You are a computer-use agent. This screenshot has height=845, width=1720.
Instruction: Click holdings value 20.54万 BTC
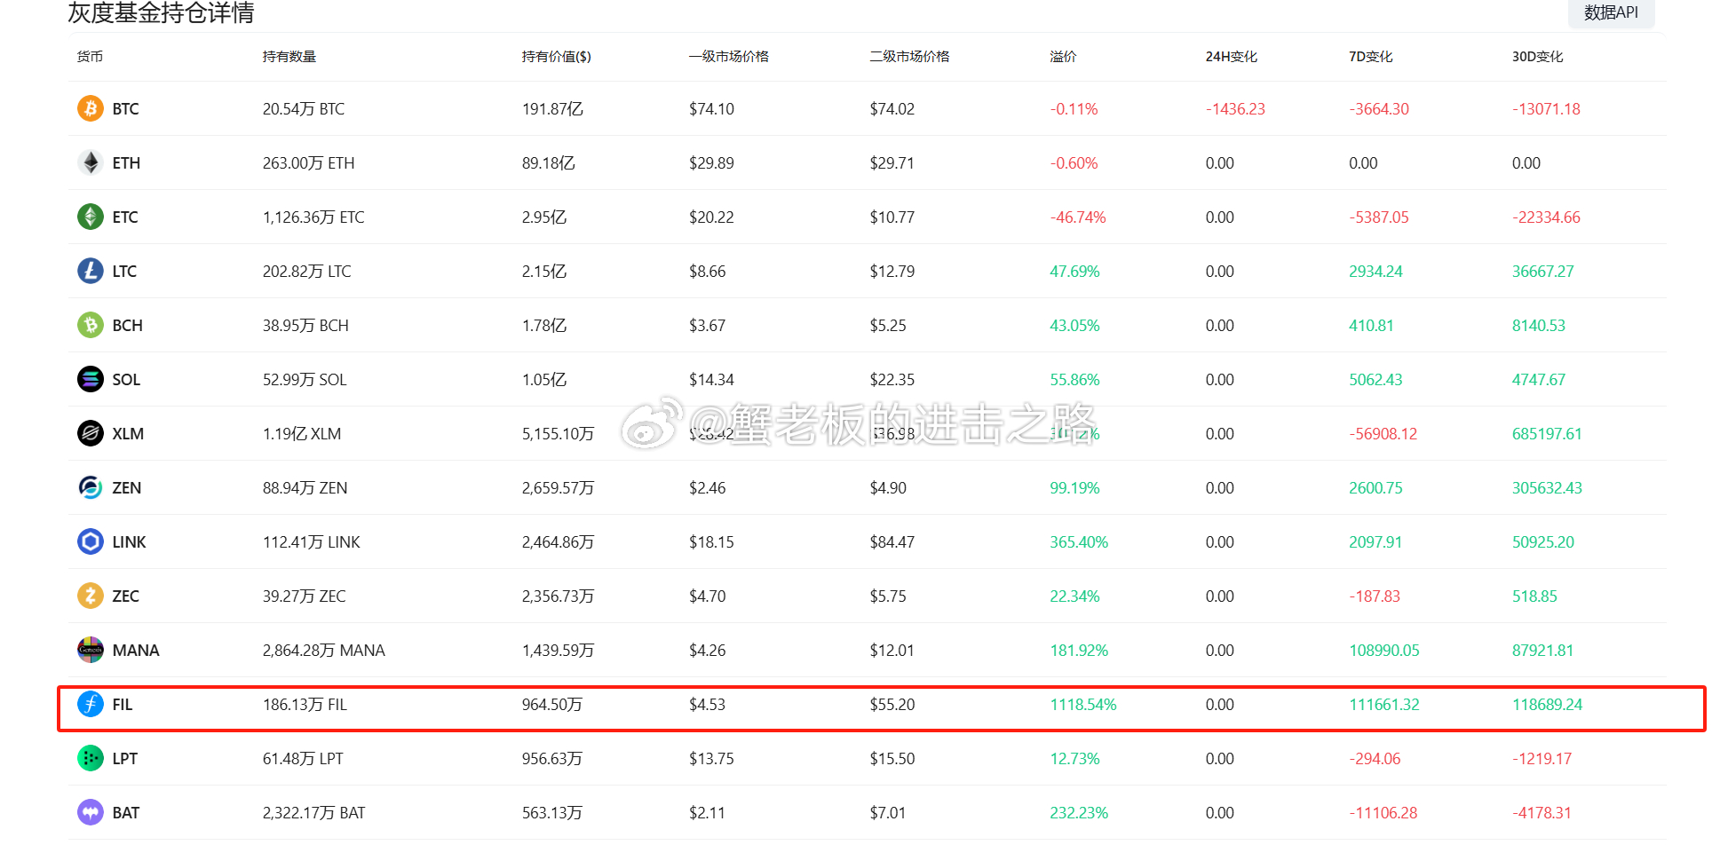304,108
